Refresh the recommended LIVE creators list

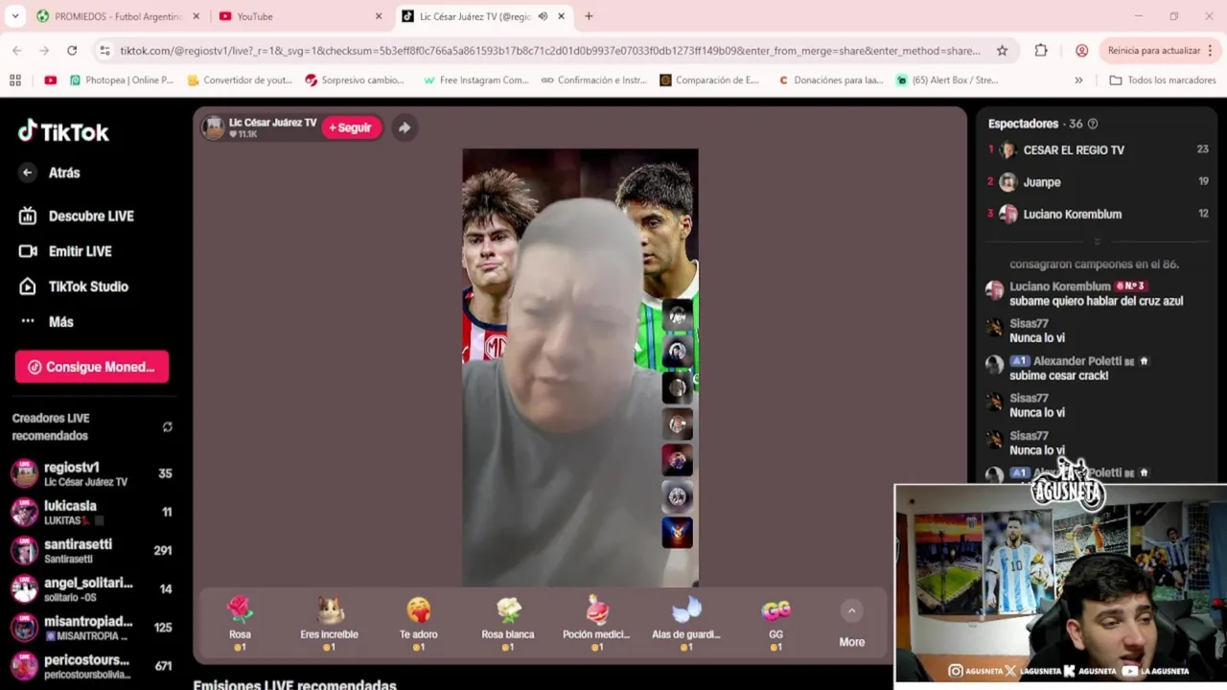point(168,426)
